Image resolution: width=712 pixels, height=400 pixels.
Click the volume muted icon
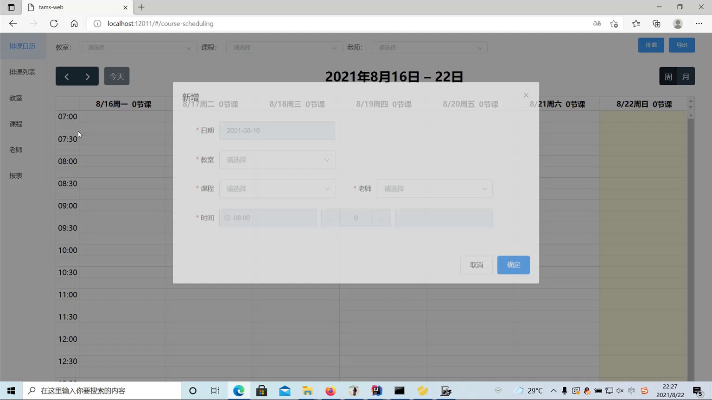coord(620,391)
